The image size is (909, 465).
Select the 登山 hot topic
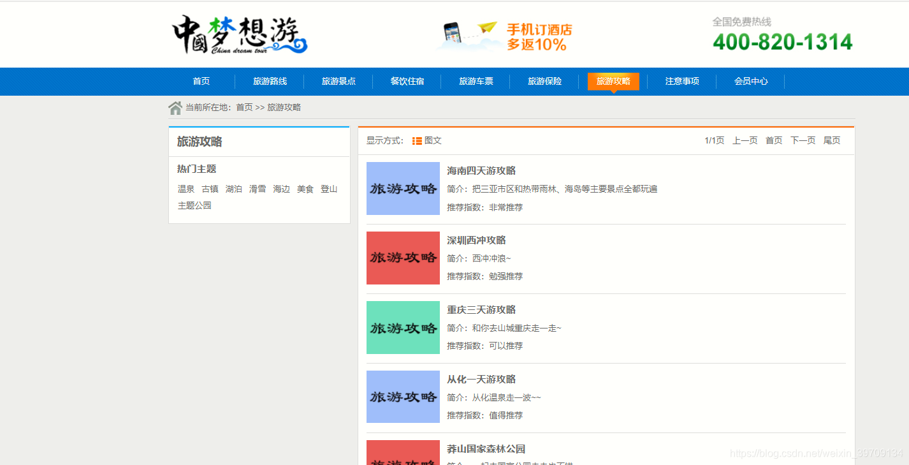pos(329,189)
